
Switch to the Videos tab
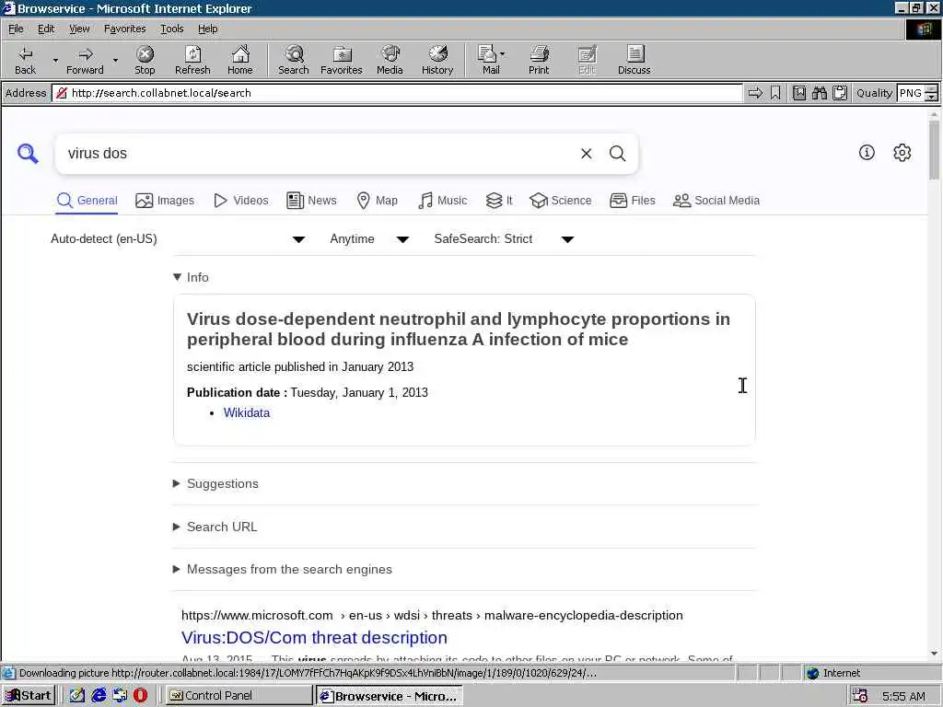241,201
